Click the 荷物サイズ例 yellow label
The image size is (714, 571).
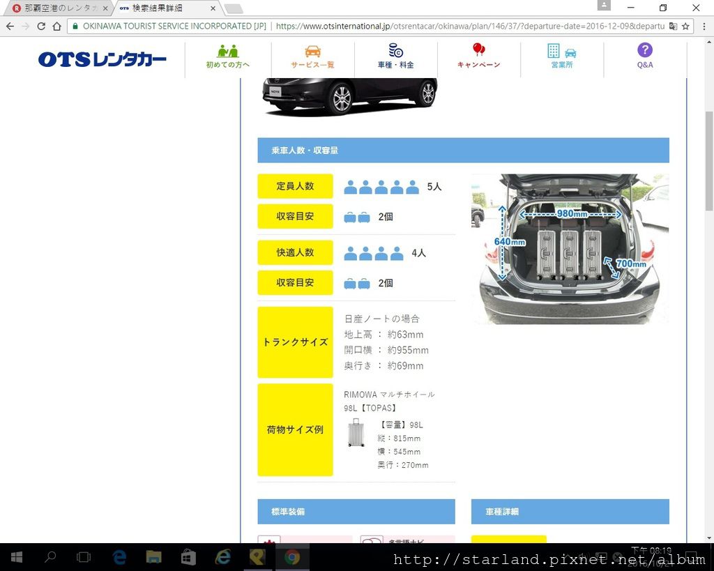(x=295, y=430)
